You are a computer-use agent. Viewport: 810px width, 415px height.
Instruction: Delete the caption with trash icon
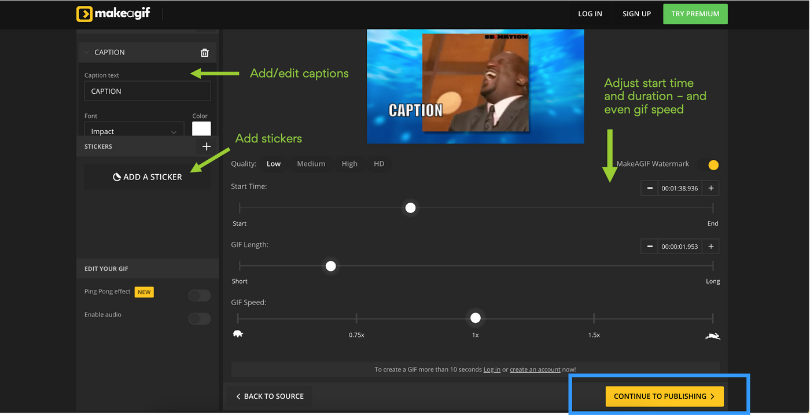205,53
